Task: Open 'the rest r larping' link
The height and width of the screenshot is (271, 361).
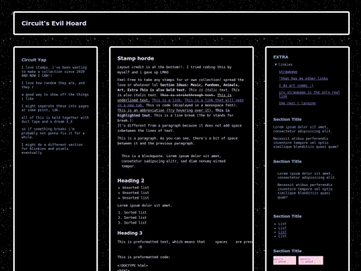Action: tap(297, 103)
